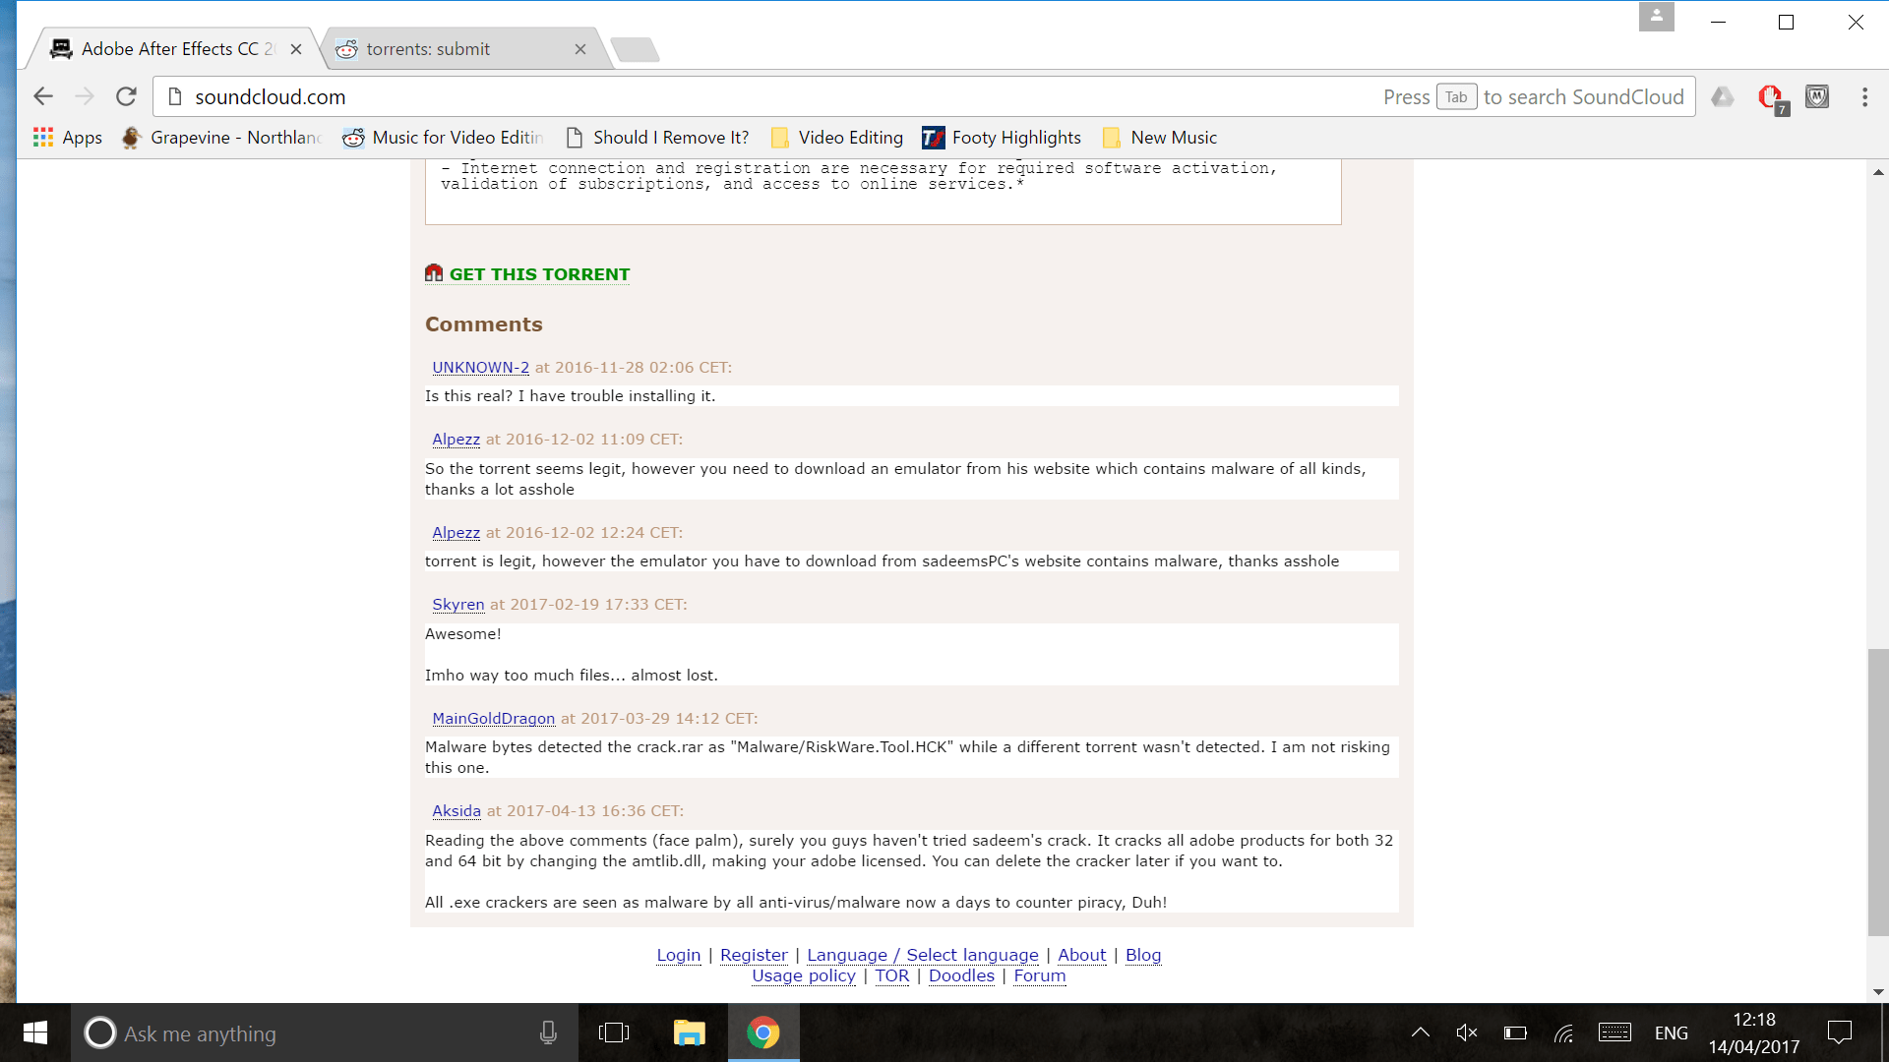
Task: Open Grapevine - Northland bookmark
Action: point(221,138)
